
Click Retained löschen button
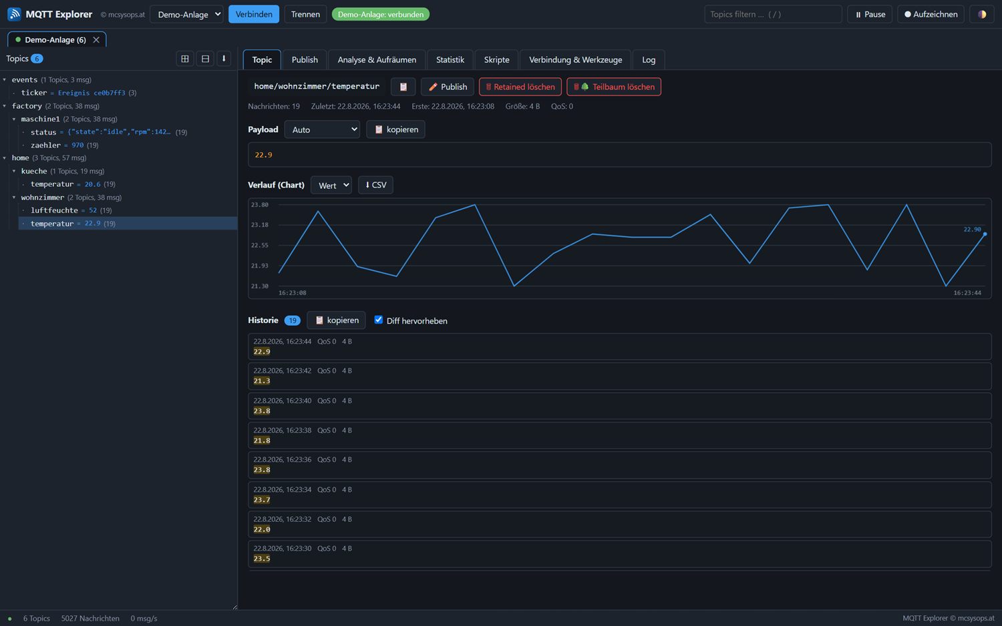point(520,87)
